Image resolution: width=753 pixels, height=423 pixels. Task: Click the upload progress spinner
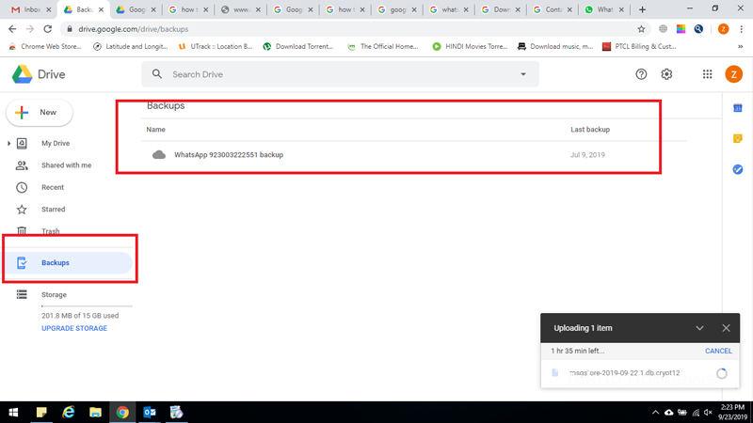(721, 373)
